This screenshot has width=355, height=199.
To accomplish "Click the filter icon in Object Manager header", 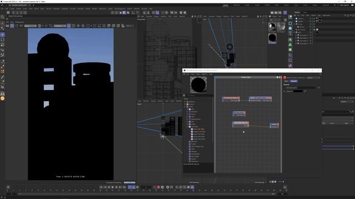I will (x=351, y=15).
